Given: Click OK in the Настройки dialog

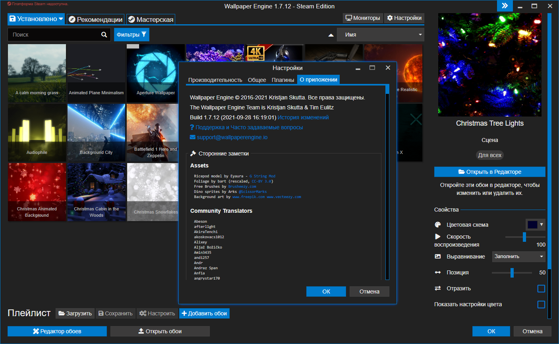Looking at the screenshot, I should click(x=326, y=292).
